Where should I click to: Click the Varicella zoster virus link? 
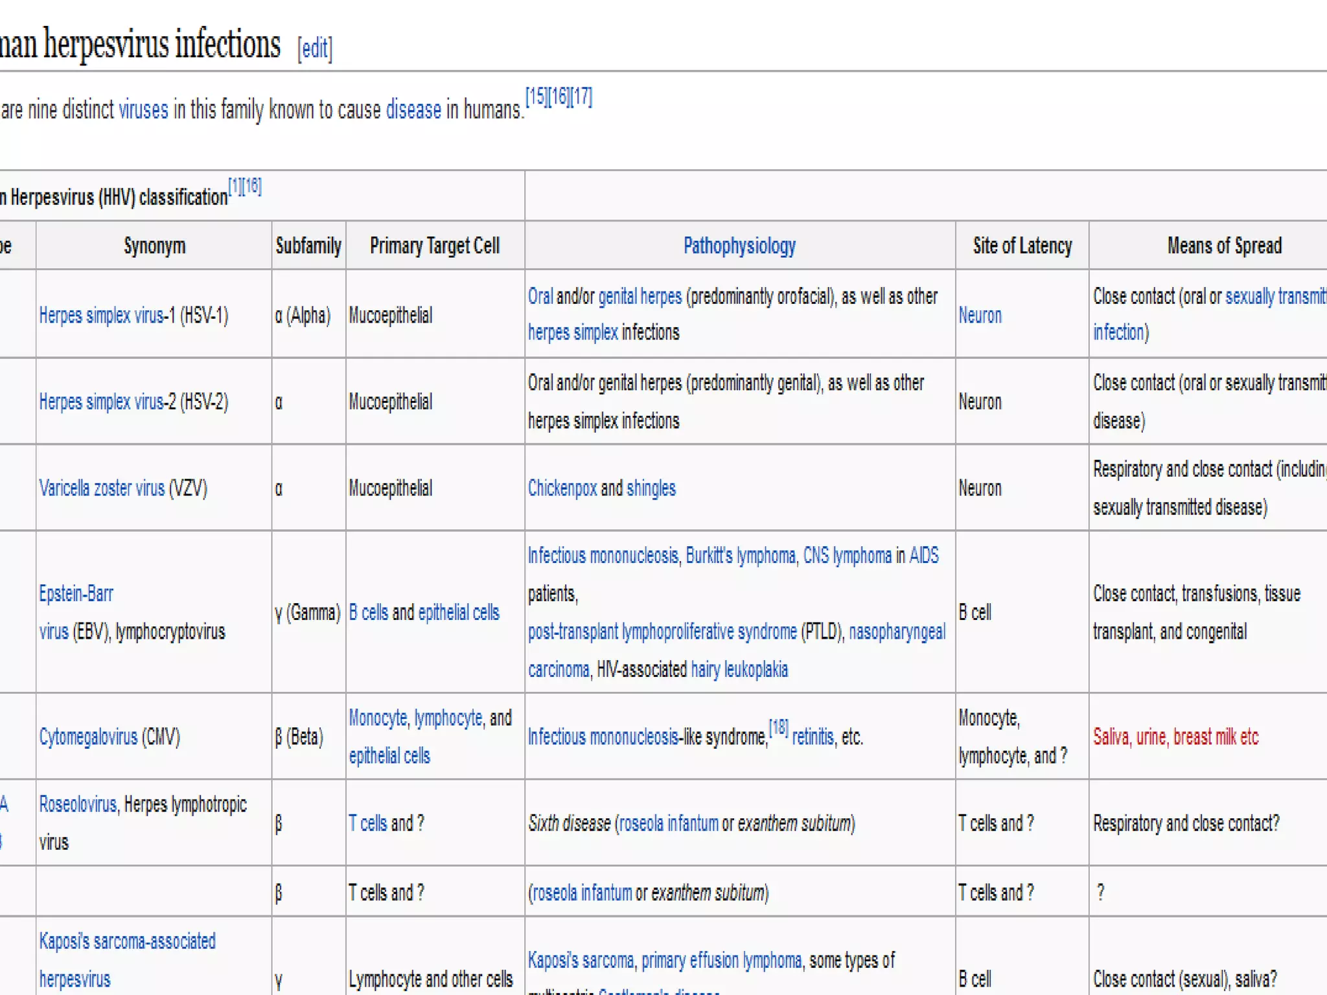coord(102,488)
